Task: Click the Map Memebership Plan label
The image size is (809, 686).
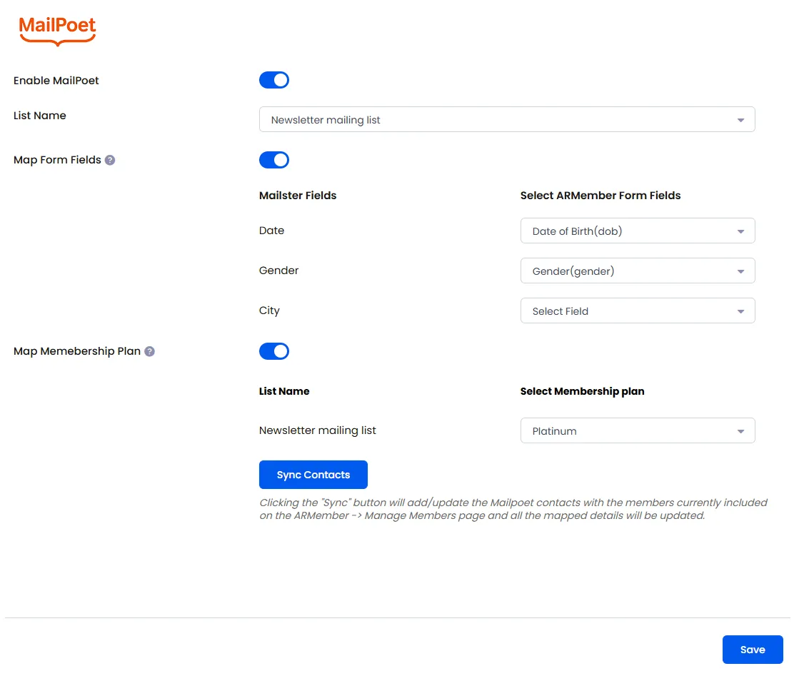Action: tap(77, 352)
